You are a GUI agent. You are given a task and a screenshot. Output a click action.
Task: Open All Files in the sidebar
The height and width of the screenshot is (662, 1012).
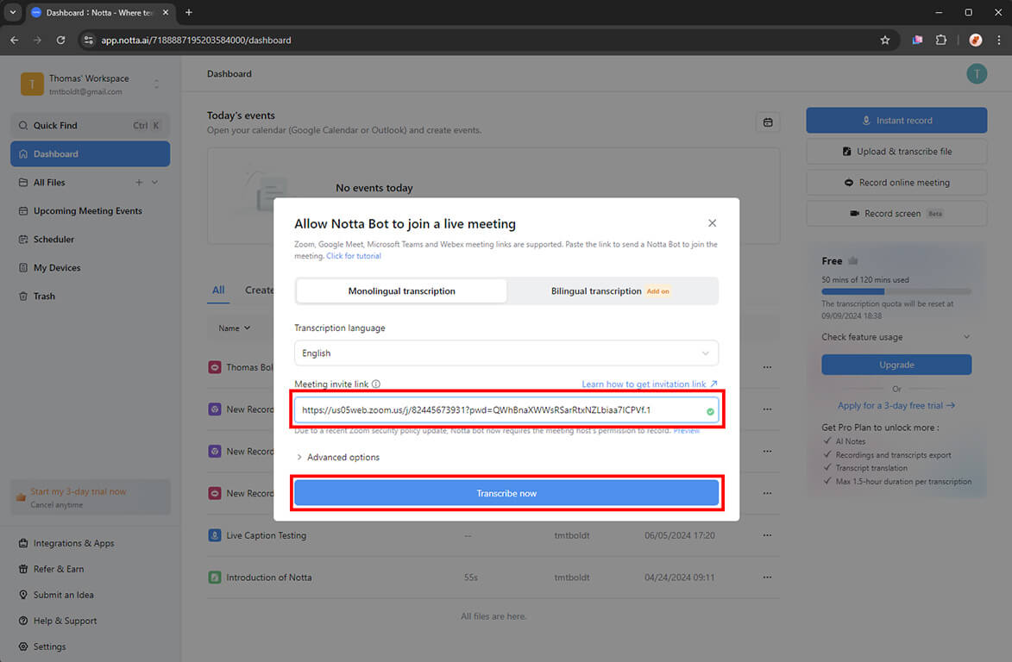point(49,183)
